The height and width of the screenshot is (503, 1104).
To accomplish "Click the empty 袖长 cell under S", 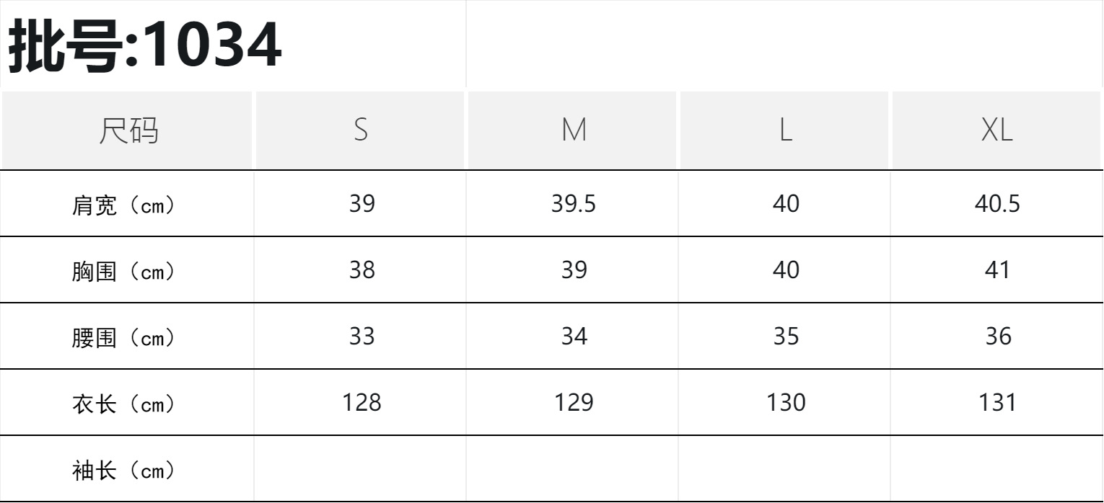I will [362, 469].
